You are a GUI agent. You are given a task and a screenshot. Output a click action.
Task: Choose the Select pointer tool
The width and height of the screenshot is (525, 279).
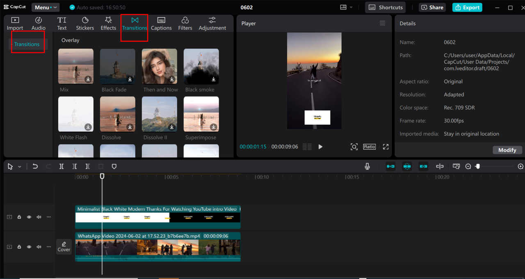coord(10,166)
